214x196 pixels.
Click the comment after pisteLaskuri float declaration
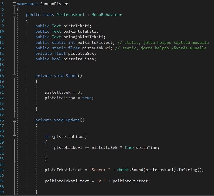pos(162,48)
